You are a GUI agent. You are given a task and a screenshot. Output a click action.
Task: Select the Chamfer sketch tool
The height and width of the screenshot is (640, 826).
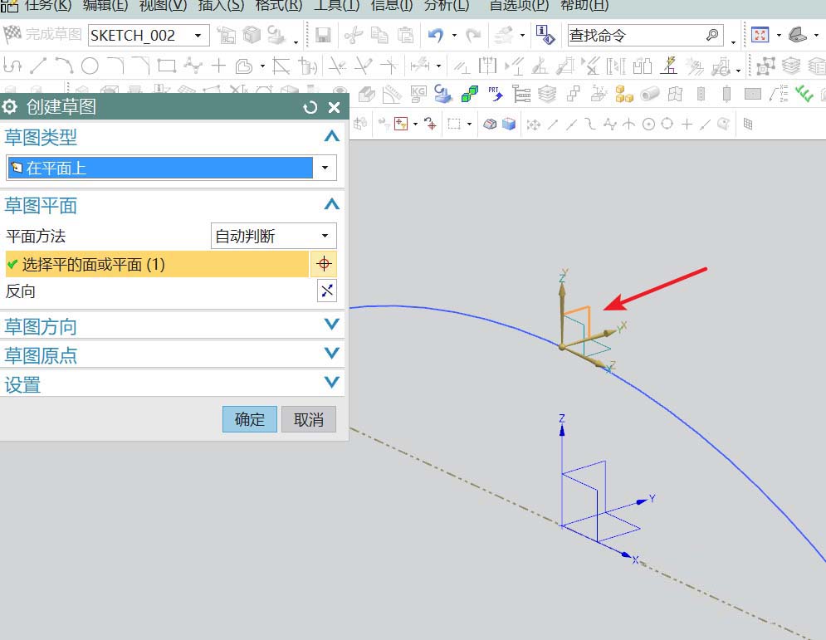point(140,66)
